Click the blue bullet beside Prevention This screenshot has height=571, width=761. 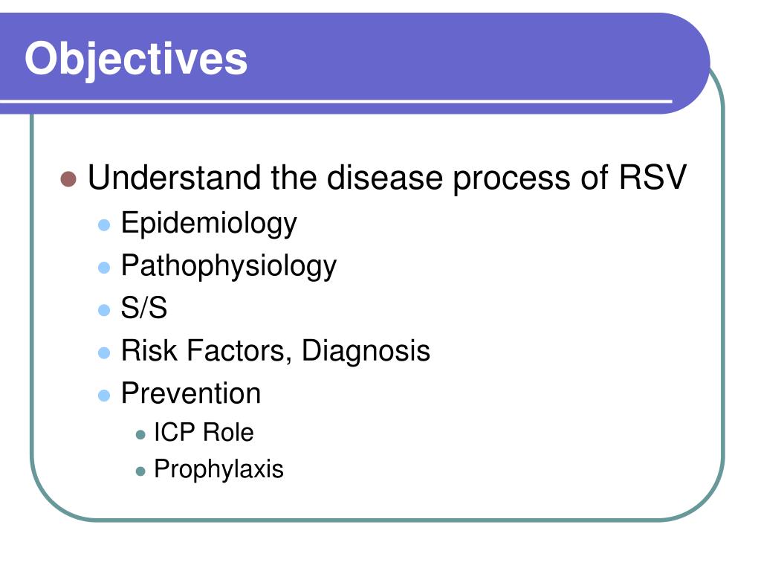click(104, 396)
